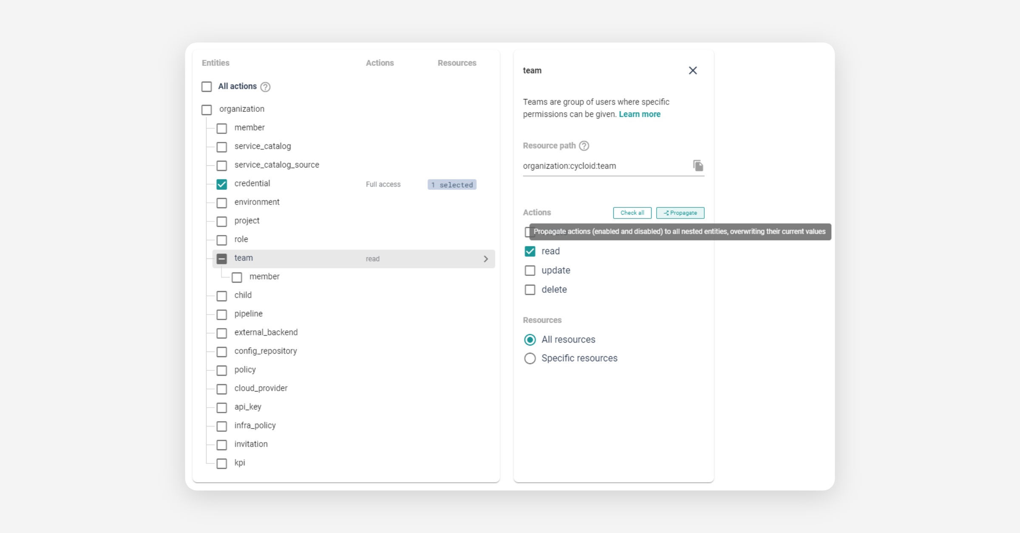Select the organization entity label
This screenshot has height=533, width=1020.
point(242,109)
